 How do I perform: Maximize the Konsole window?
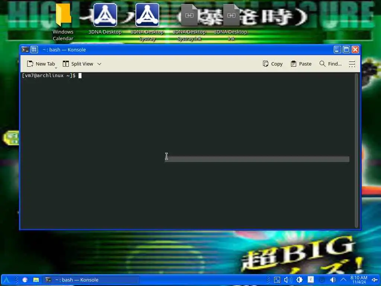[346, 50]
